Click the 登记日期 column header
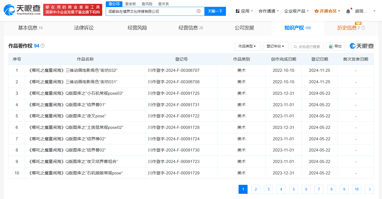Image resolution: width=382 pixels, height=199 pixels. [x=320, y=59]
